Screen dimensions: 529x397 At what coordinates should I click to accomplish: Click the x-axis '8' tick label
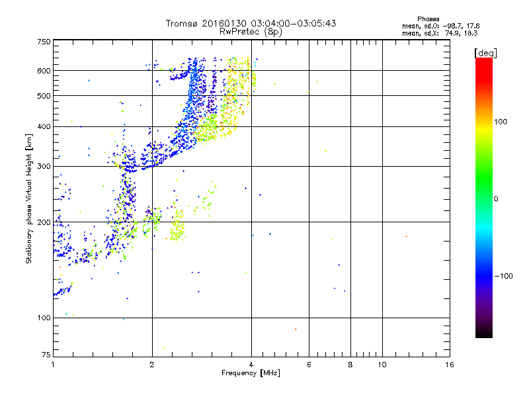pos(350,365)
